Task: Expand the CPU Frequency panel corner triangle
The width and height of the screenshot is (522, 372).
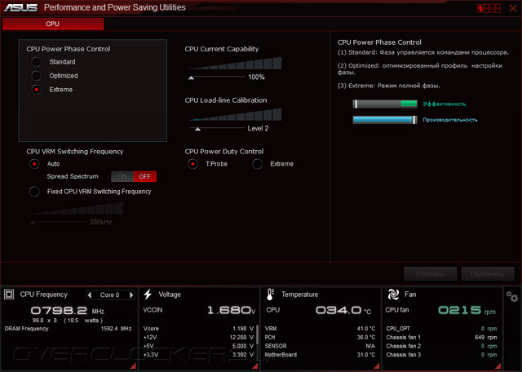Action: [x=133, y=366]
